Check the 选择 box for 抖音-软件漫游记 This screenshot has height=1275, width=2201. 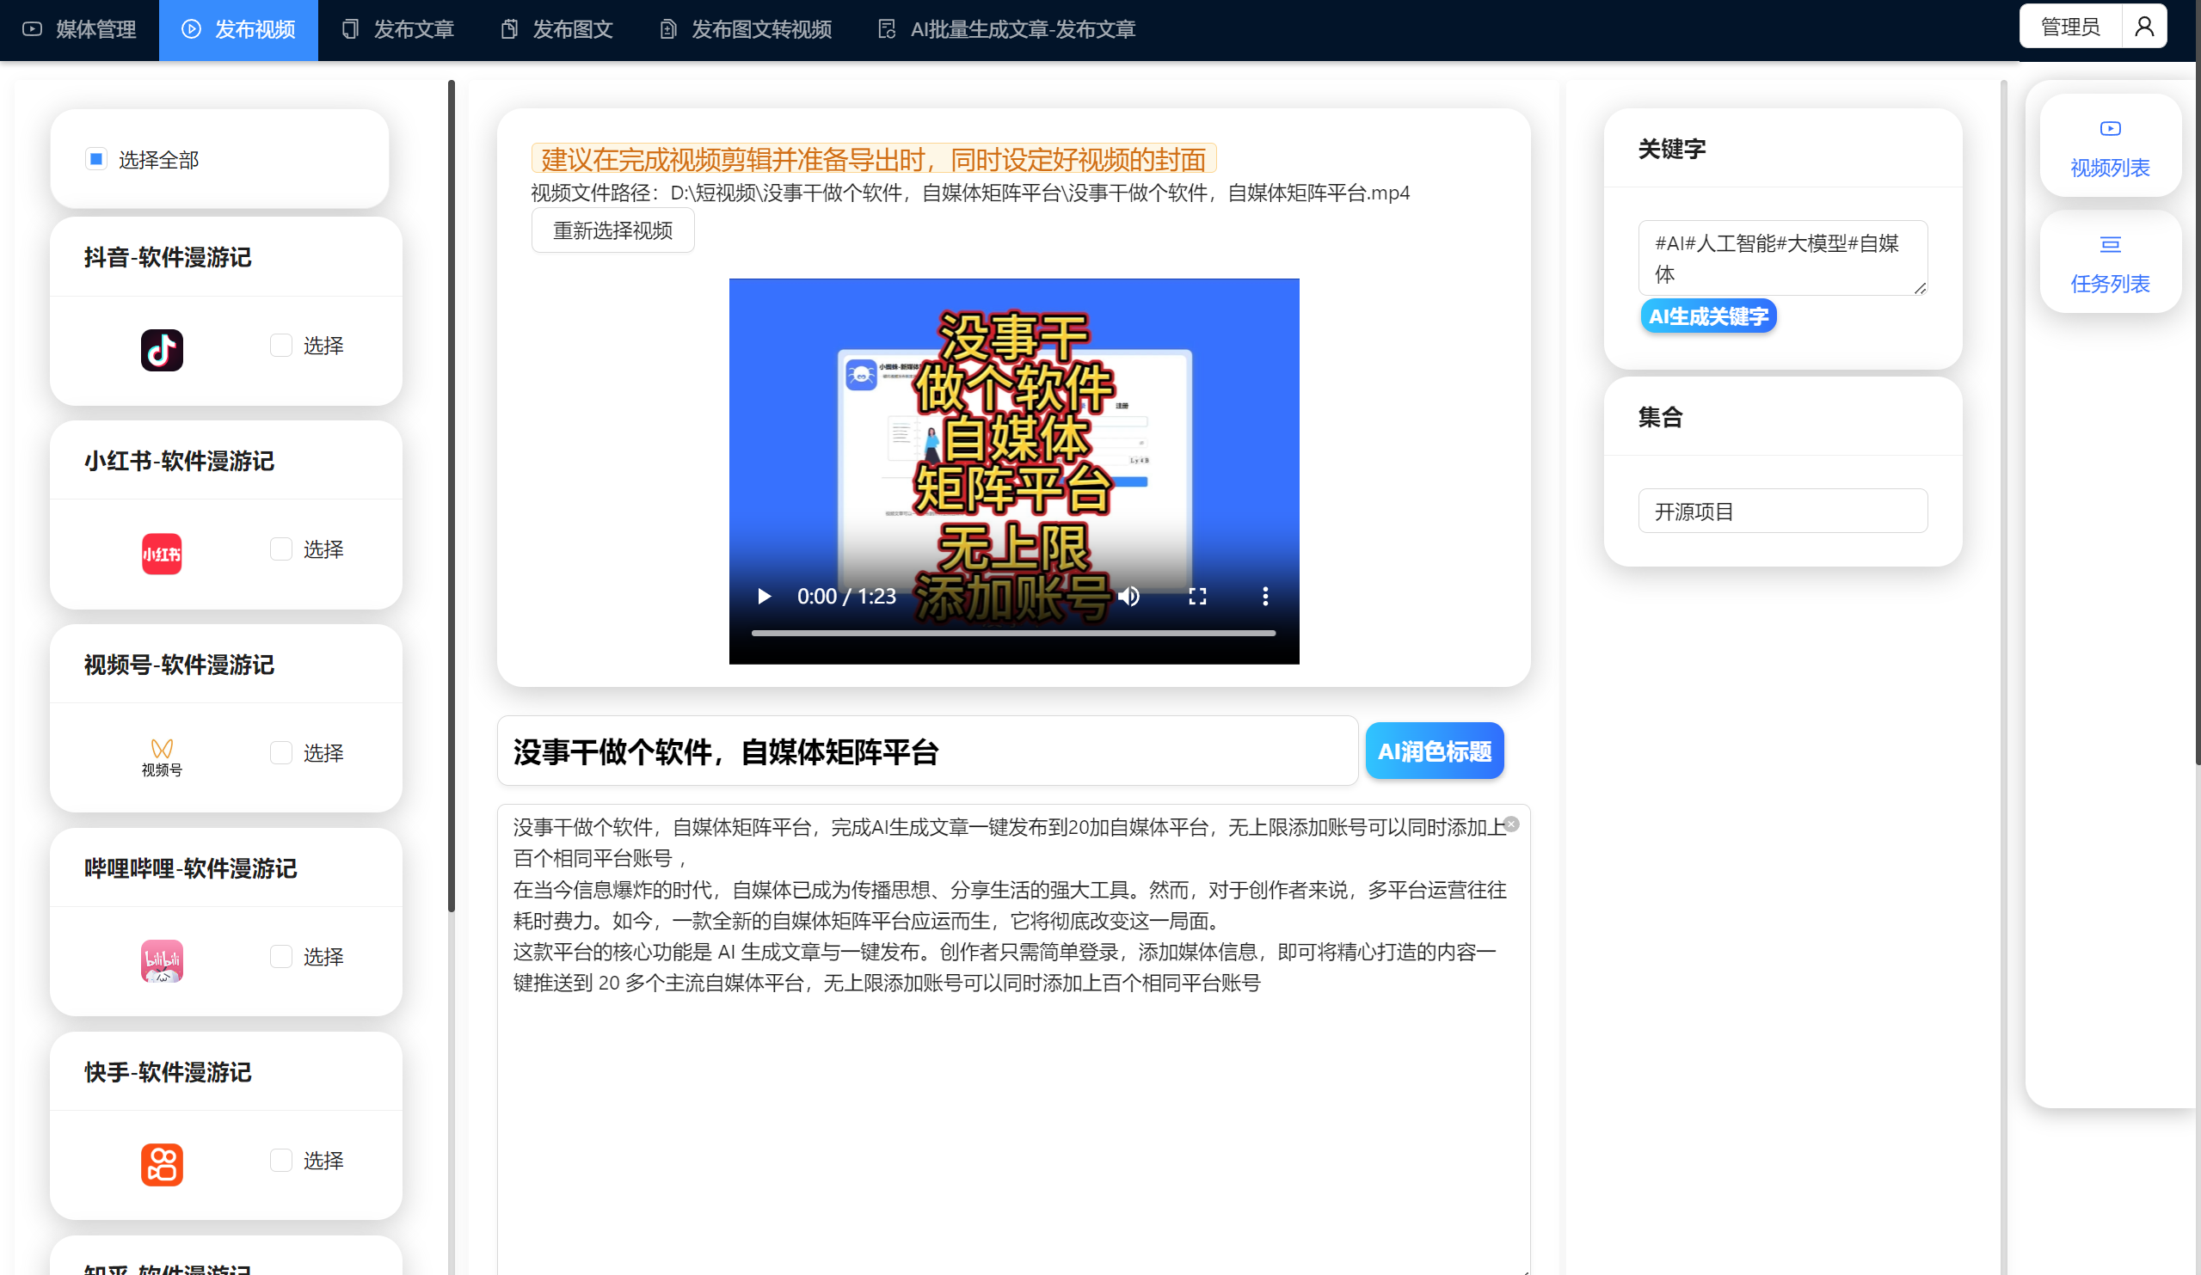pos(280,345)
